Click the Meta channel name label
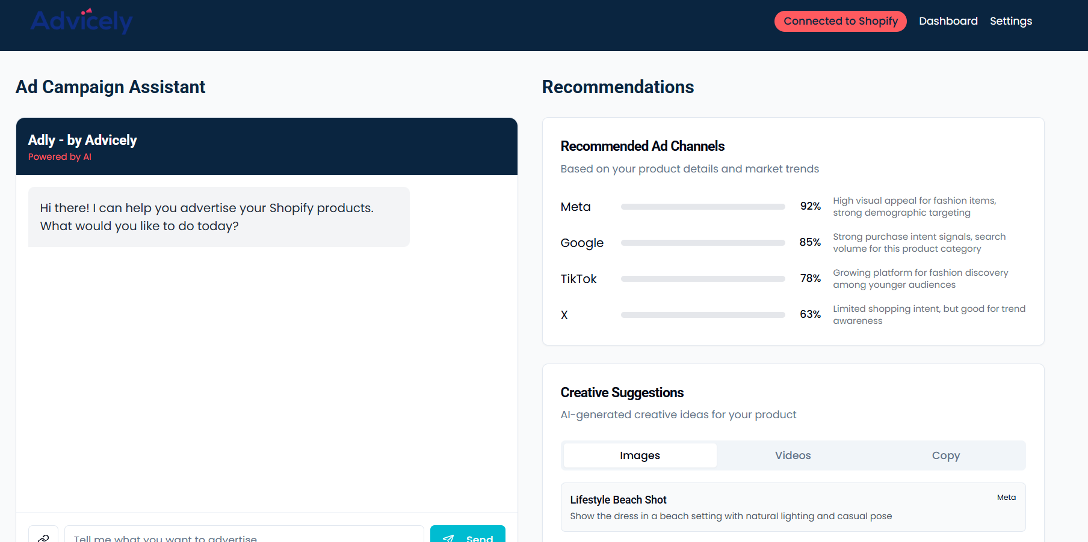 (575, 207)
